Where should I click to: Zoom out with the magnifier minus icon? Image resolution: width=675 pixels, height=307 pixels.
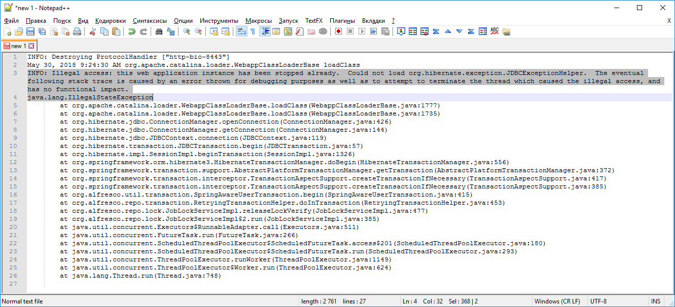[198, 31]
